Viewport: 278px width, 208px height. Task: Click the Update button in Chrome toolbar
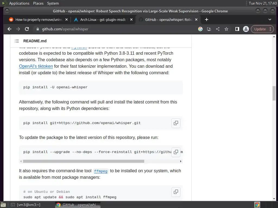[x=260, y=29]
